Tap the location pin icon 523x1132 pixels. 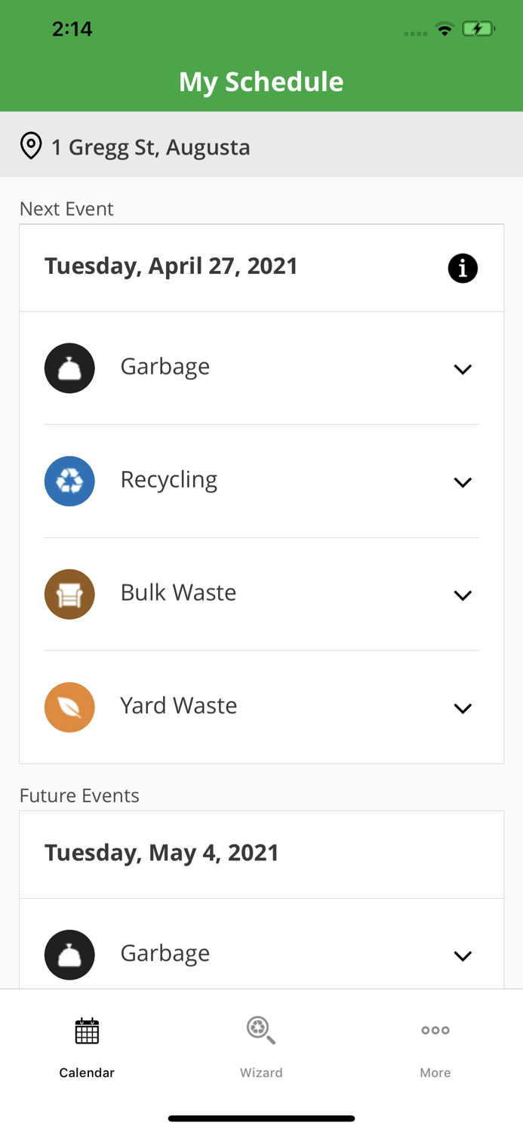click(31, 145)
